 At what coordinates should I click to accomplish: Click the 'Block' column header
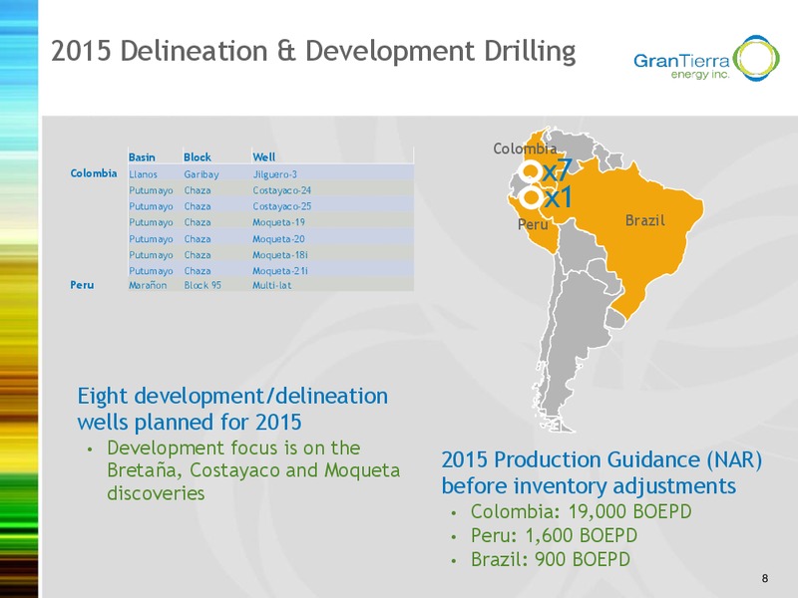(x=197, y=157)
